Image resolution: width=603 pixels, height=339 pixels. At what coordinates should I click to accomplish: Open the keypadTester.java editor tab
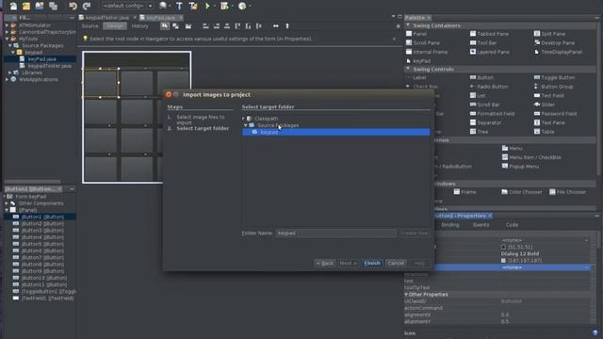[106, 18]
